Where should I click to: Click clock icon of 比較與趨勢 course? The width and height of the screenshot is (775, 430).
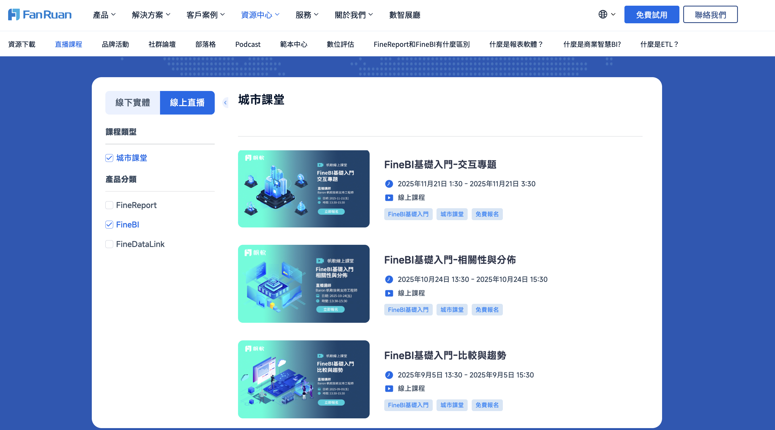[x=389, y=375]
